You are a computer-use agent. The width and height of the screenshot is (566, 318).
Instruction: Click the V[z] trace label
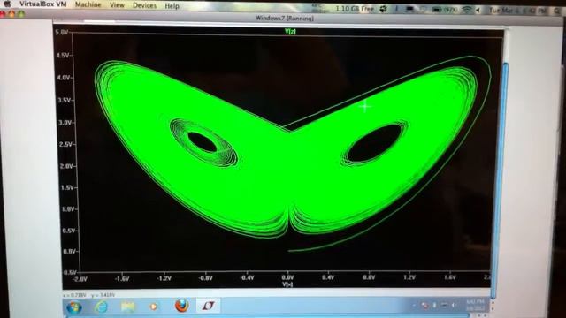[x=290, y=32]
